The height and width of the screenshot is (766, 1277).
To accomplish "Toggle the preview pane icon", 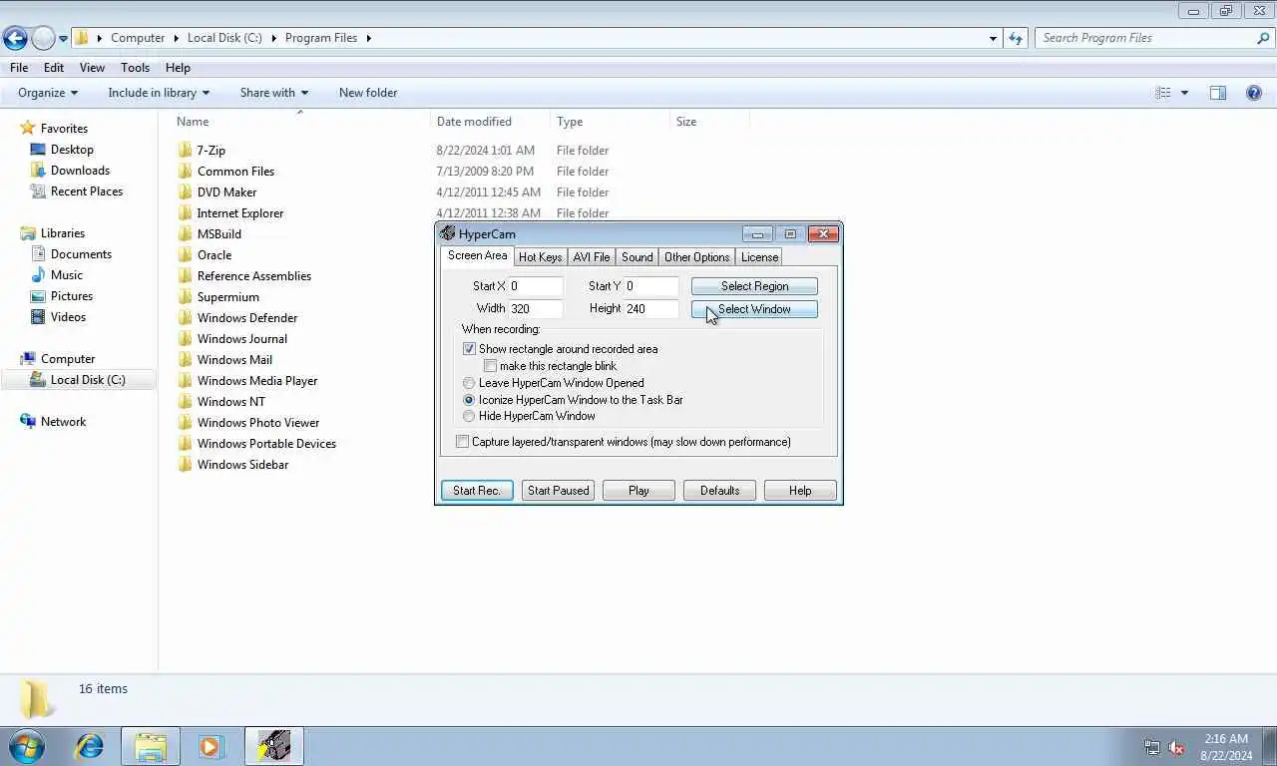I will [1218, 93].
